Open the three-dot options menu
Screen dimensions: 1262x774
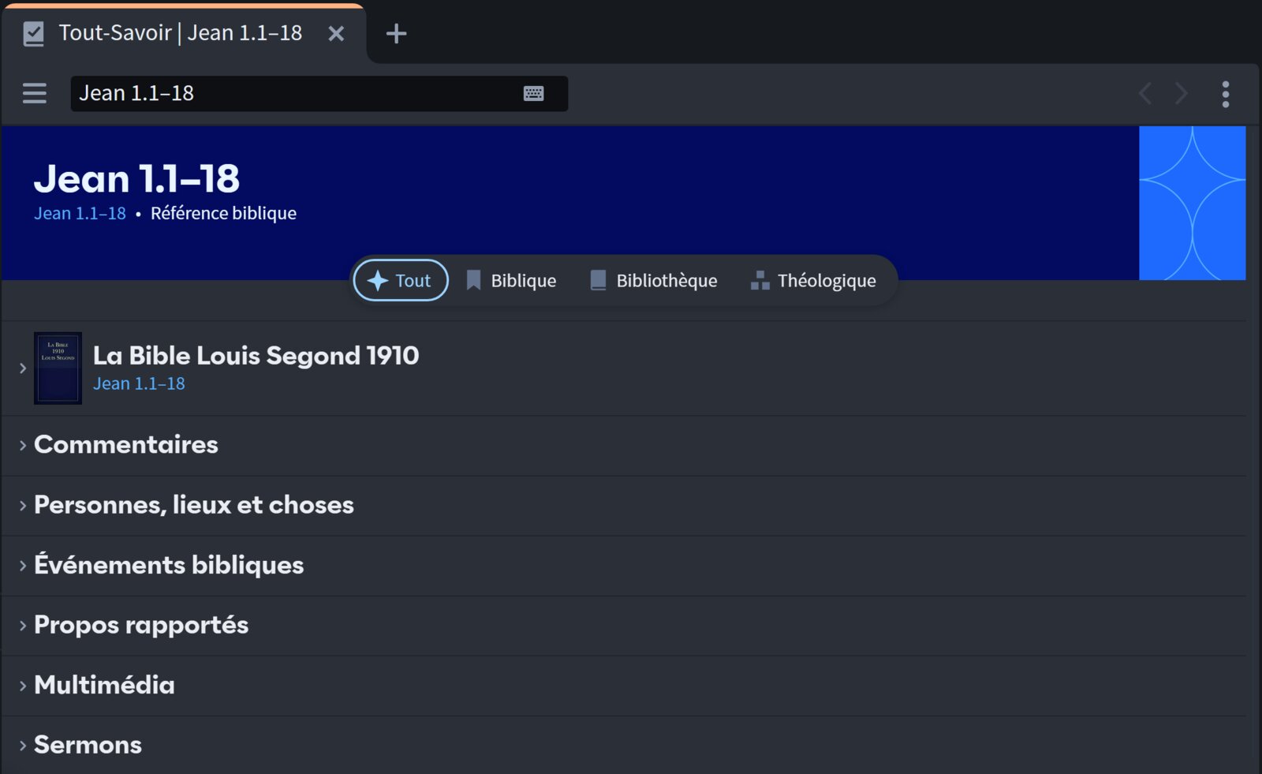click(1225, 93)
